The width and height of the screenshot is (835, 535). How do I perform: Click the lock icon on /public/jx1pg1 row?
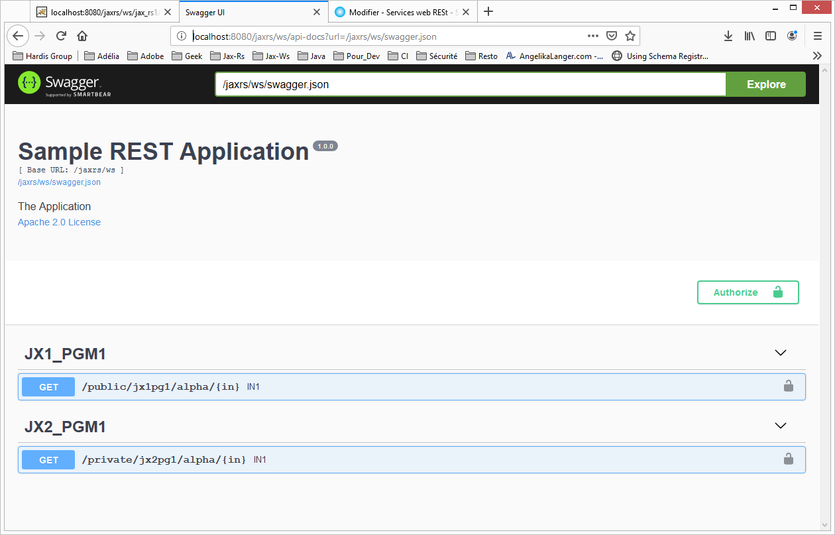[788, 386]
